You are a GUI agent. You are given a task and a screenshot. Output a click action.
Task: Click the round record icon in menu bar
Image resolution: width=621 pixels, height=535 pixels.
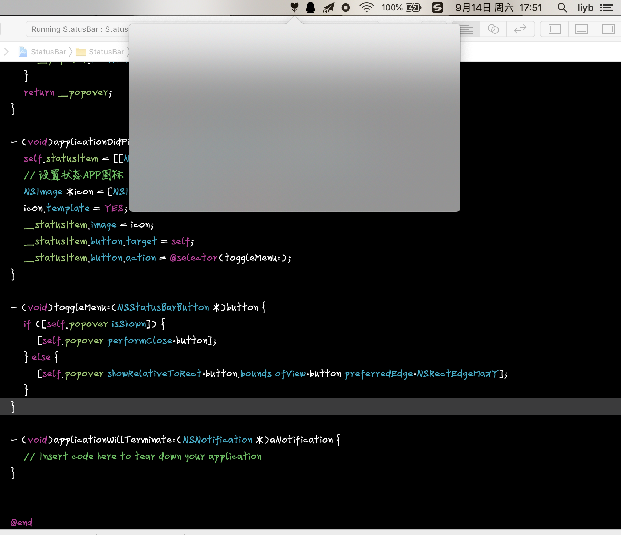[345, 7]
